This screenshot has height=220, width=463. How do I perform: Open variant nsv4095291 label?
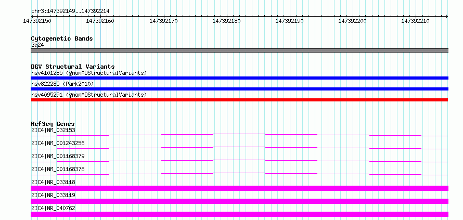(x=89, y=95)
